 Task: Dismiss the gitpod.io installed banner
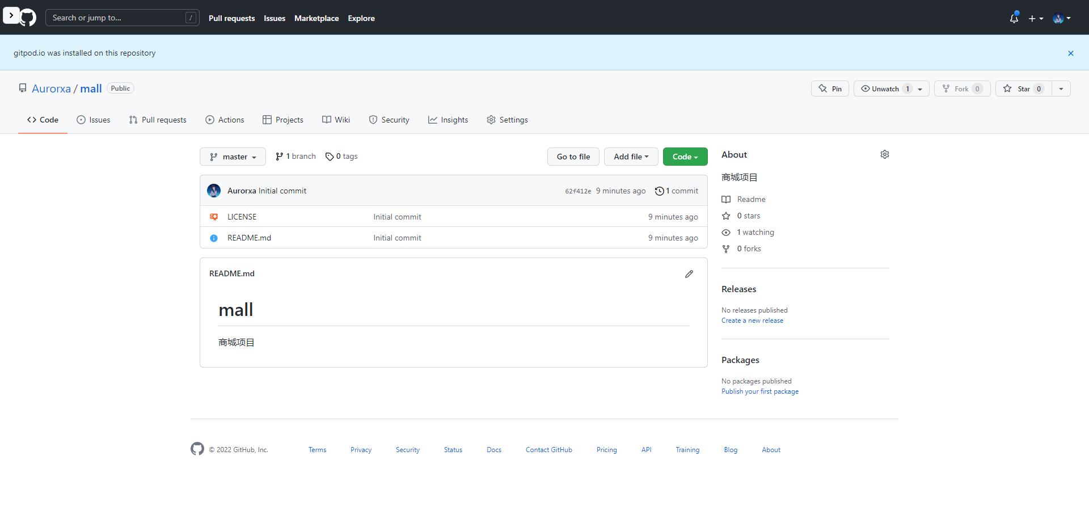click(1071, 53)
